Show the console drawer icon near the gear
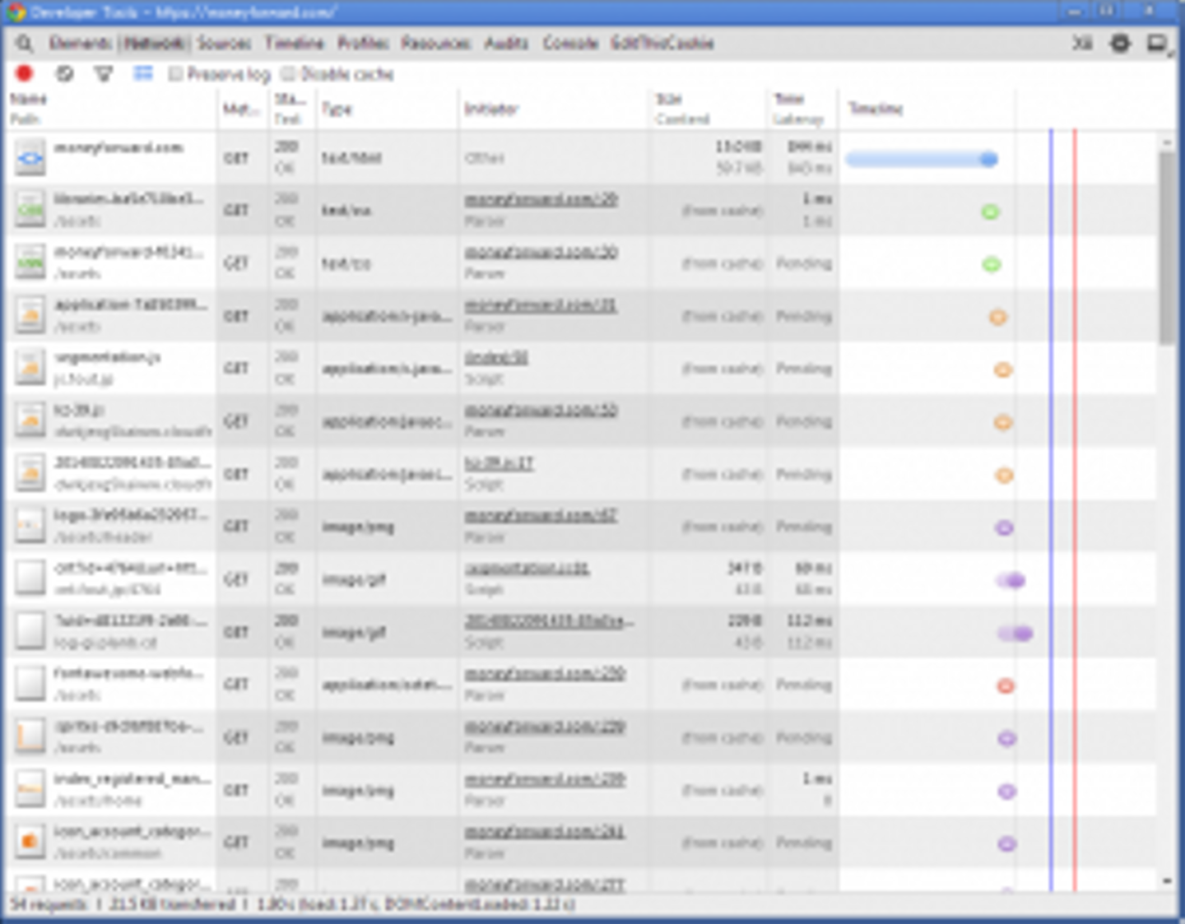Viewport: 1185px width, 924px height. [x=1082, y=43]
